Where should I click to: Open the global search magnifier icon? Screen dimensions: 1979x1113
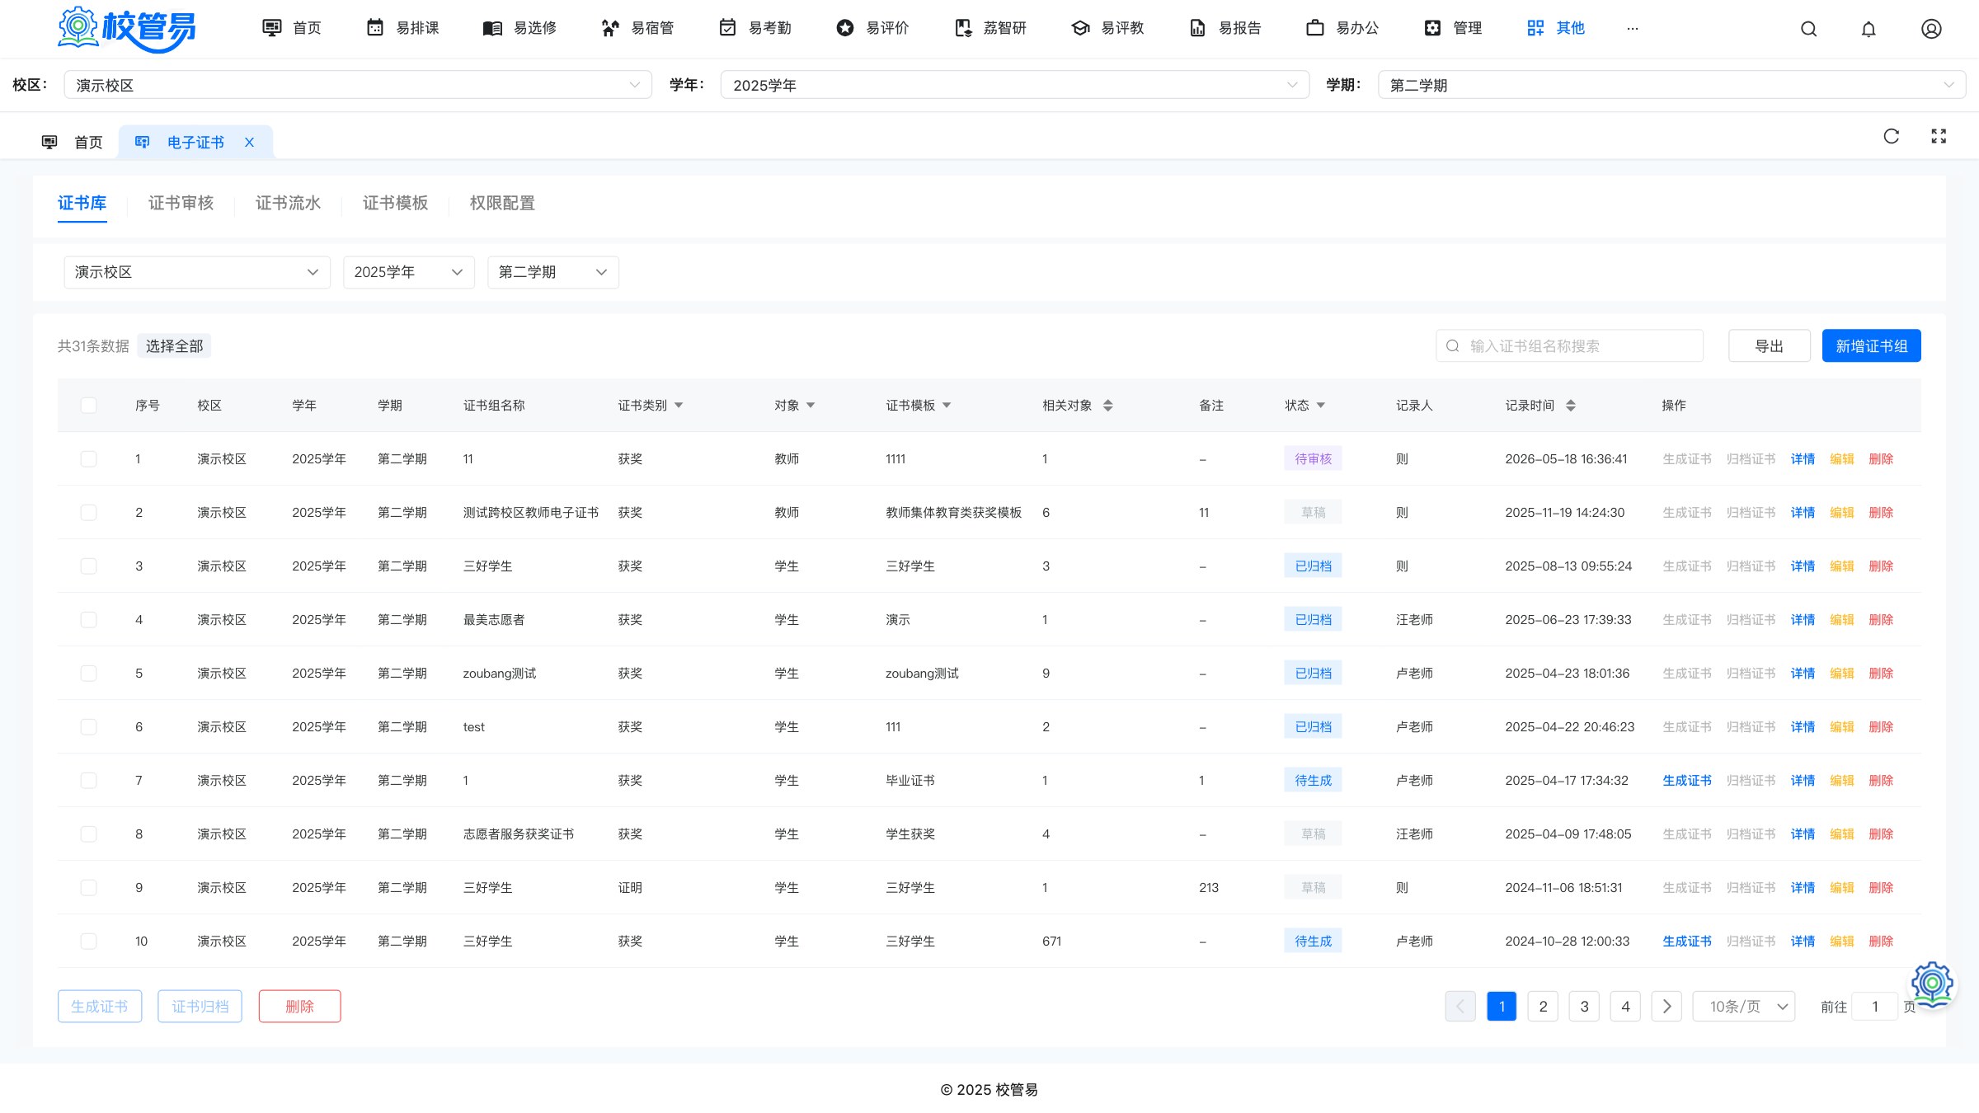tap(1808, 29)
